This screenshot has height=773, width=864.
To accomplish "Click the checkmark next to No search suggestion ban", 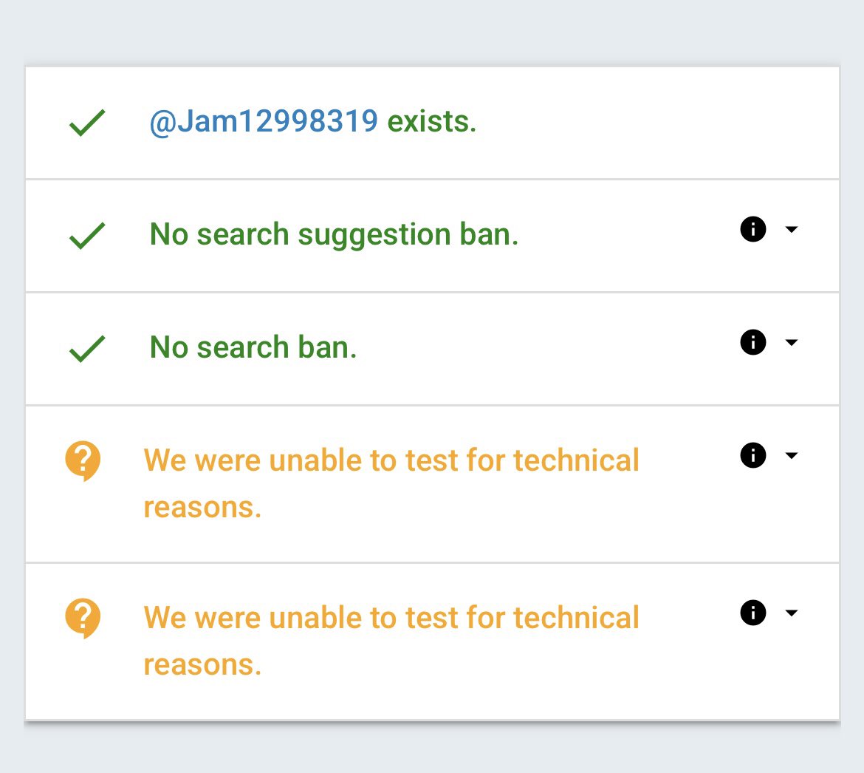I will [87, 236].
